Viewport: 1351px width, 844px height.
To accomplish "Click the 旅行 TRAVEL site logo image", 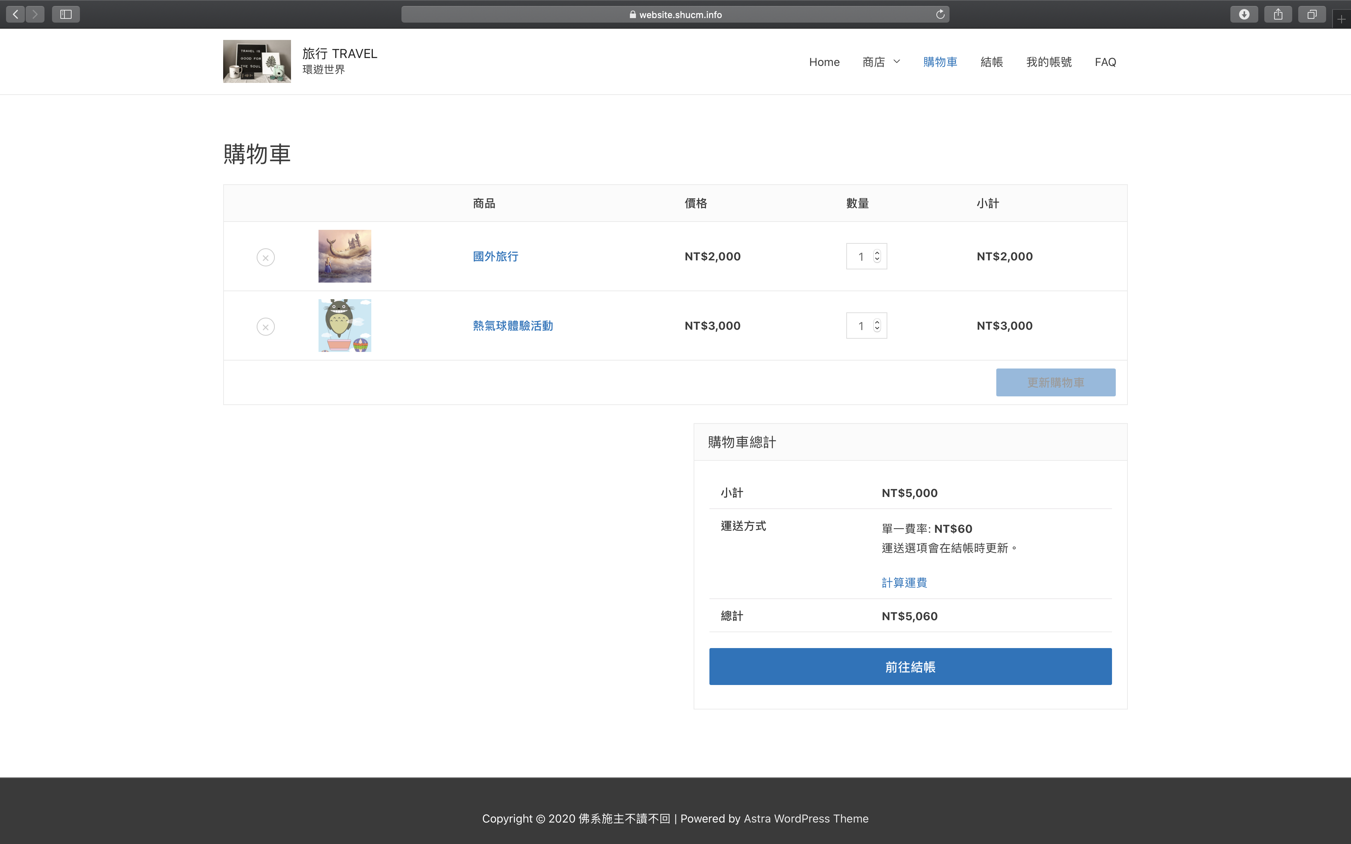I will click(x=257, y=61).
